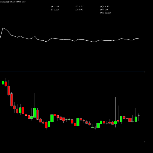Click the 'OL: 22.22' reading

(x=105, y=13)
